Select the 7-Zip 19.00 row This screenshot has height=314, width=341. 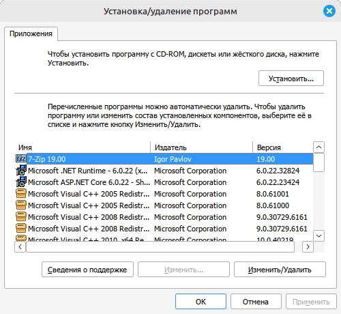pyautogui.click(x=164, y=159)
